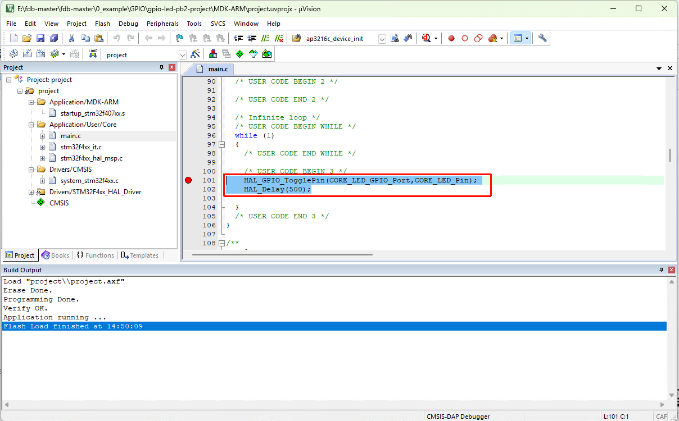Open Options for Target magic wand icon

pos(195,54)
